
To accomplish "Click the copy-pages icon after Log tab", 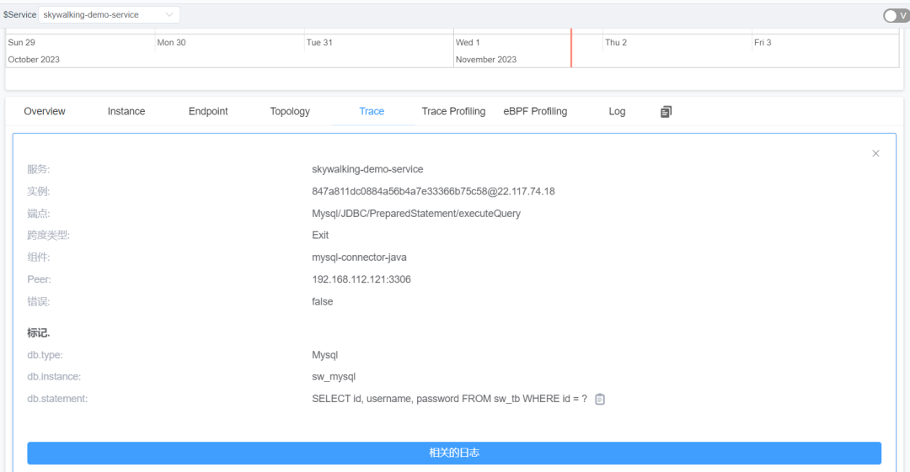I will point(666,112).
